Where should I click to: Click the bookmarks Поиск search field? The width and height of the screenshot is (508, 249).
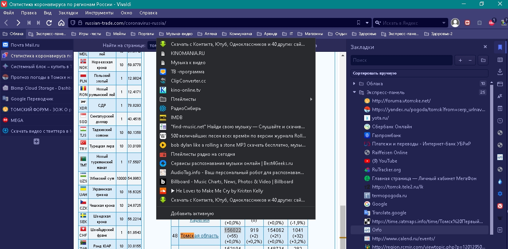[401, 60]
